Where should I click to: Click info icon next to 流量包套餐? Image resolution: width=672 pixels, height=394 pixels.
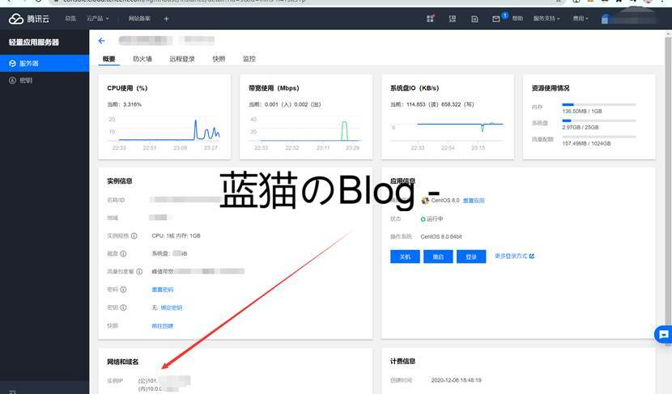tap(140, 271)
